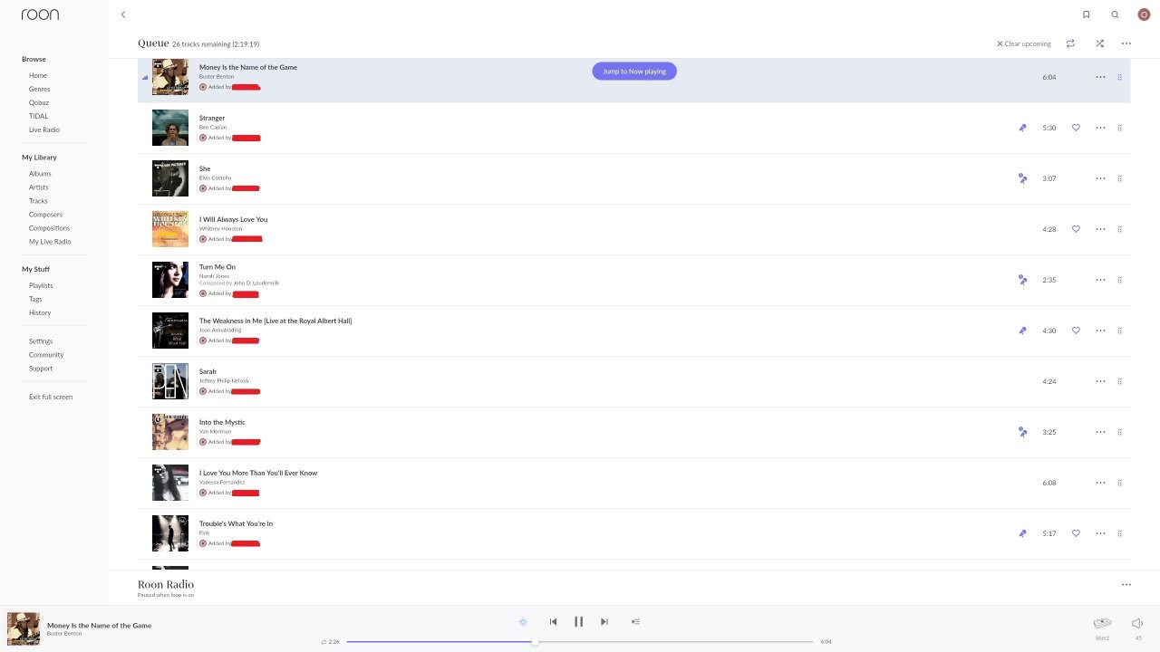Viewport: 1160px width, 652px height.
Task: Show lyrics for The Weakness in Me
Action: point(1022,331)
